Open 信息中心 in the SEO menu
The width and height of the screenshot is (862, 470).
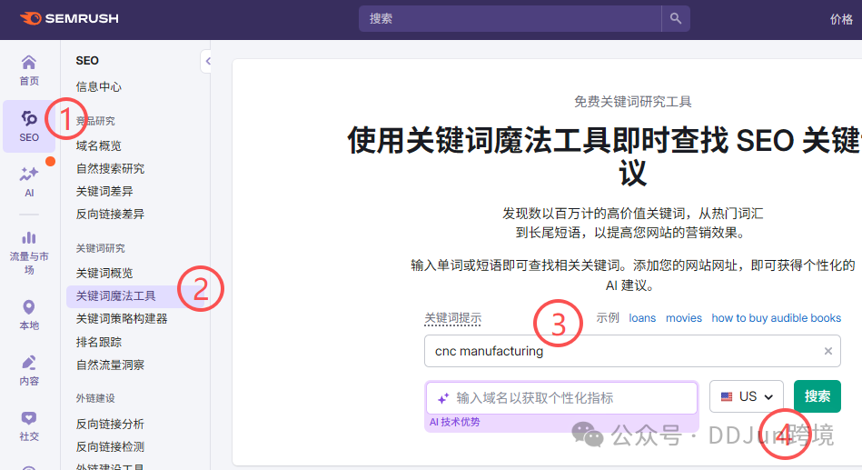(x=99, y=87)
